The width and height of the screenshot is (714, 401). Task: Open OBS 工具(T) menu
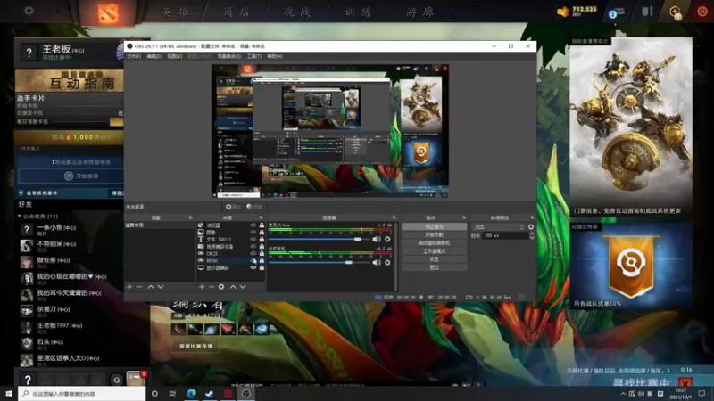pos(254,56)
